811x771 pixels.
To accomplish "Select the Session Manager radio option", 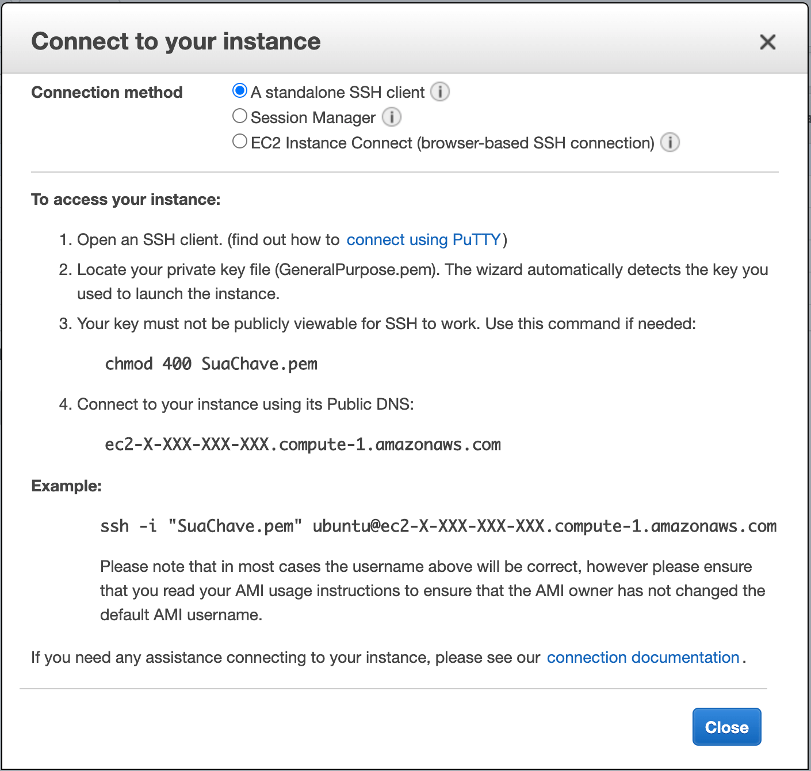I will point(240,116).
